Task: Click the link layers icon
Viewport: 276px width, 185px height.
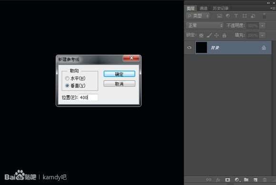Action: (x=208, y=180)
